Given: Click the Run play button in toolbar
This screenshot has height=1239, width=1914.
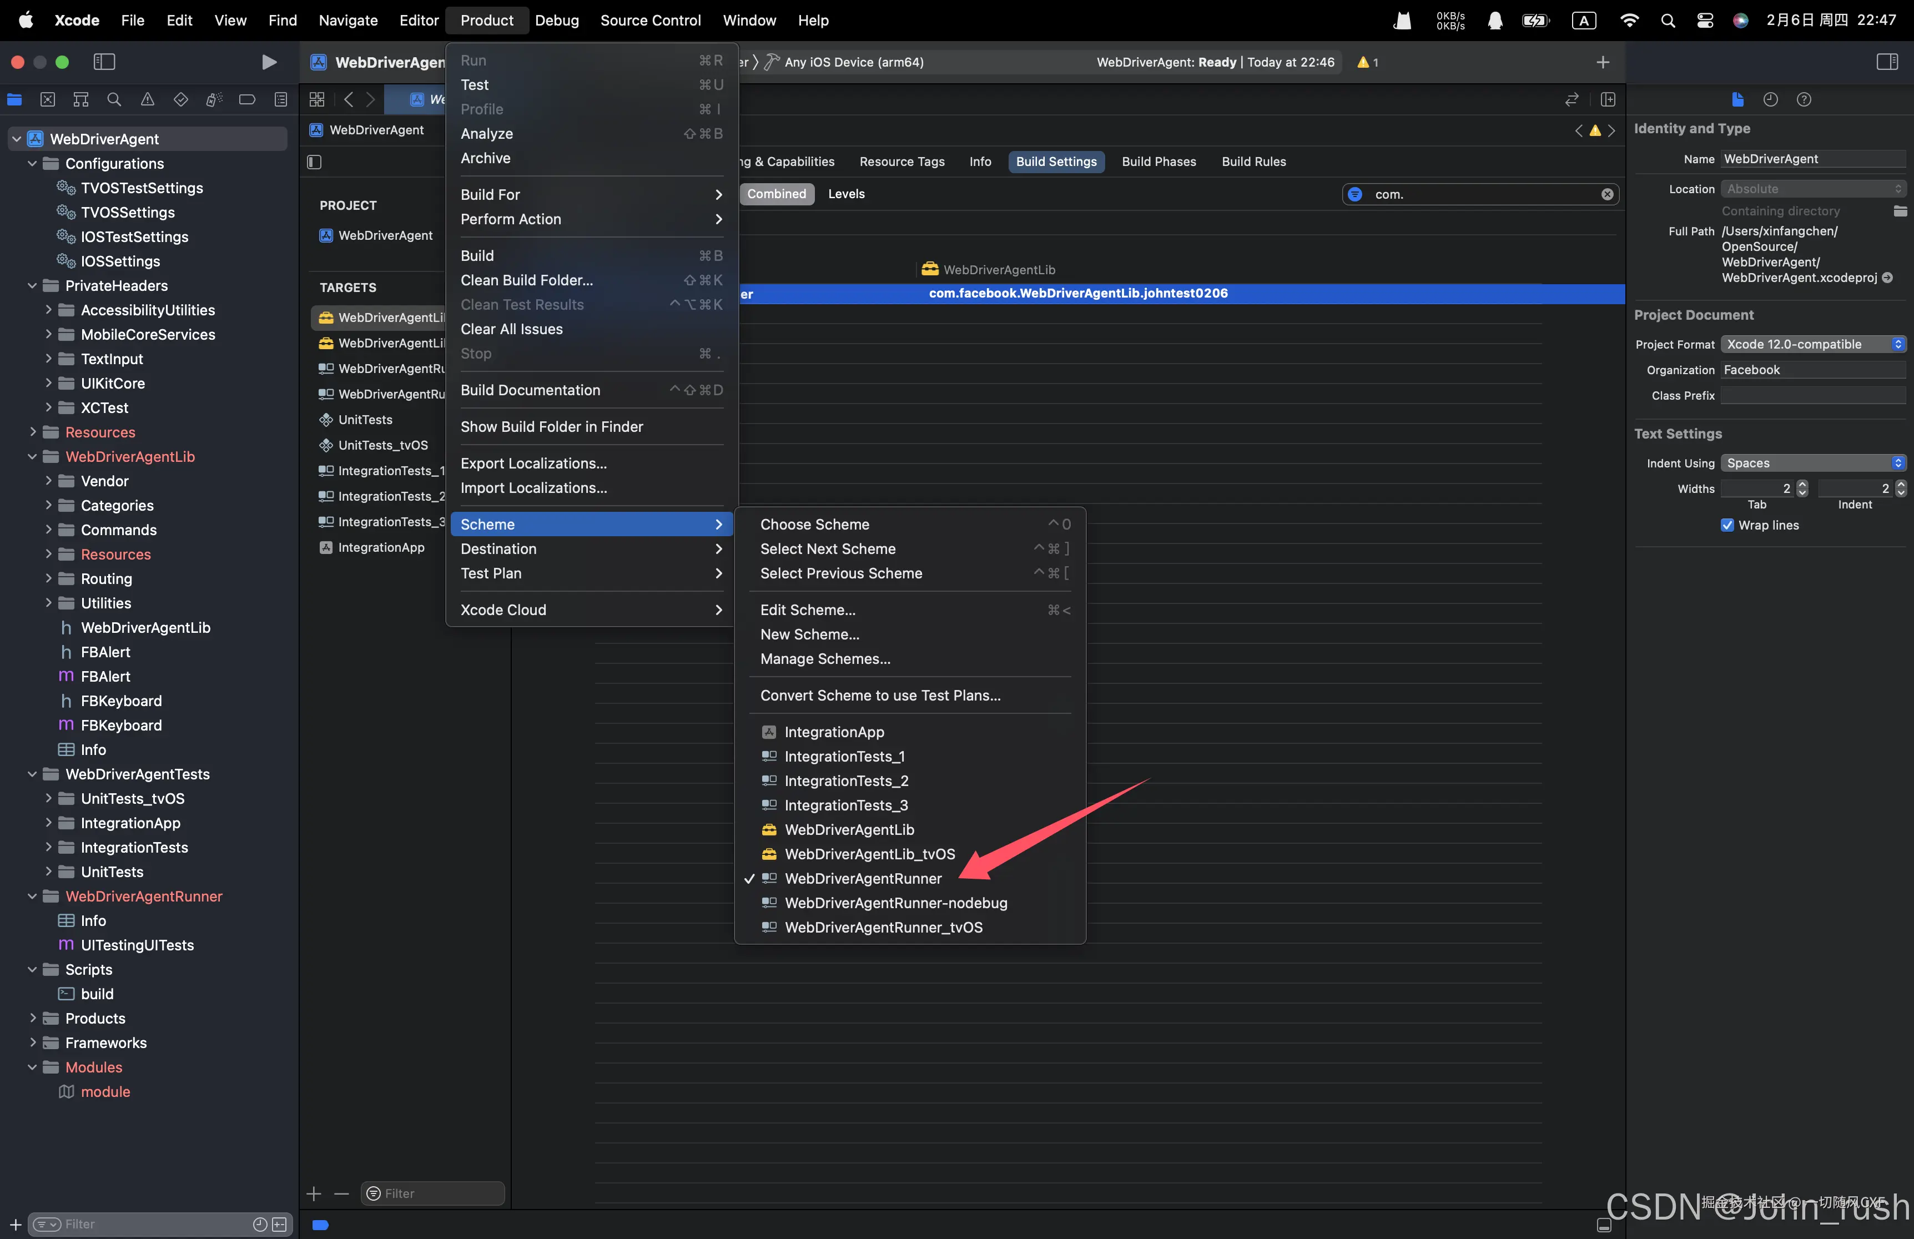Looking at the screenshot, I should (x=269, y=62).
